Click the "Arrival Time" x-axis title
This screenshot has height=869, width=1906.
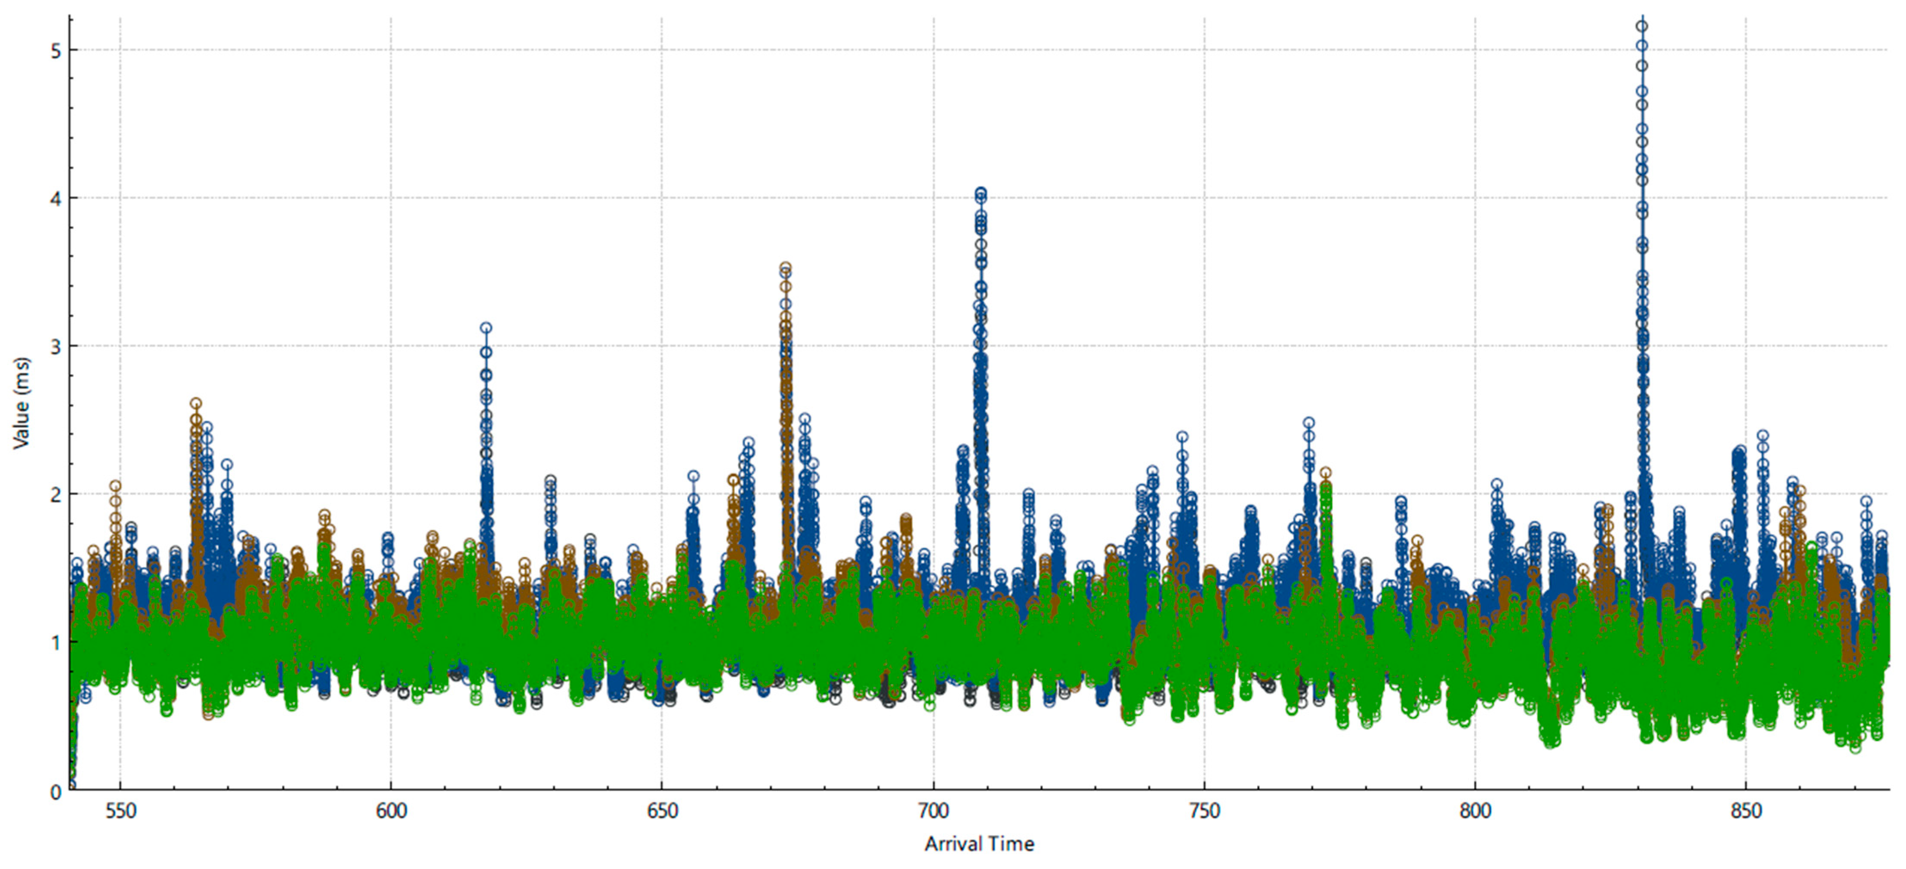click(x=979, y=843)
